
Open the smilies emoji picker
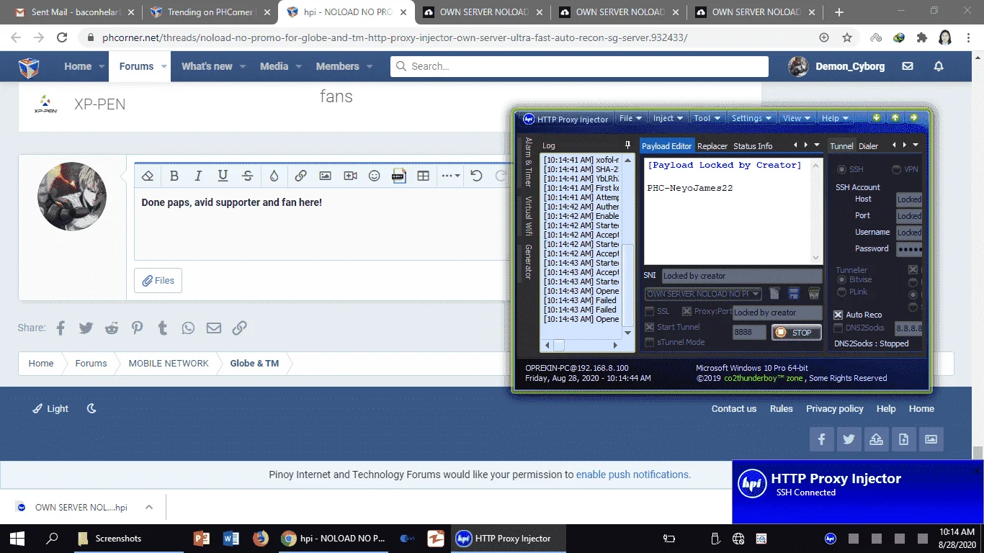(x=375, y=176)
